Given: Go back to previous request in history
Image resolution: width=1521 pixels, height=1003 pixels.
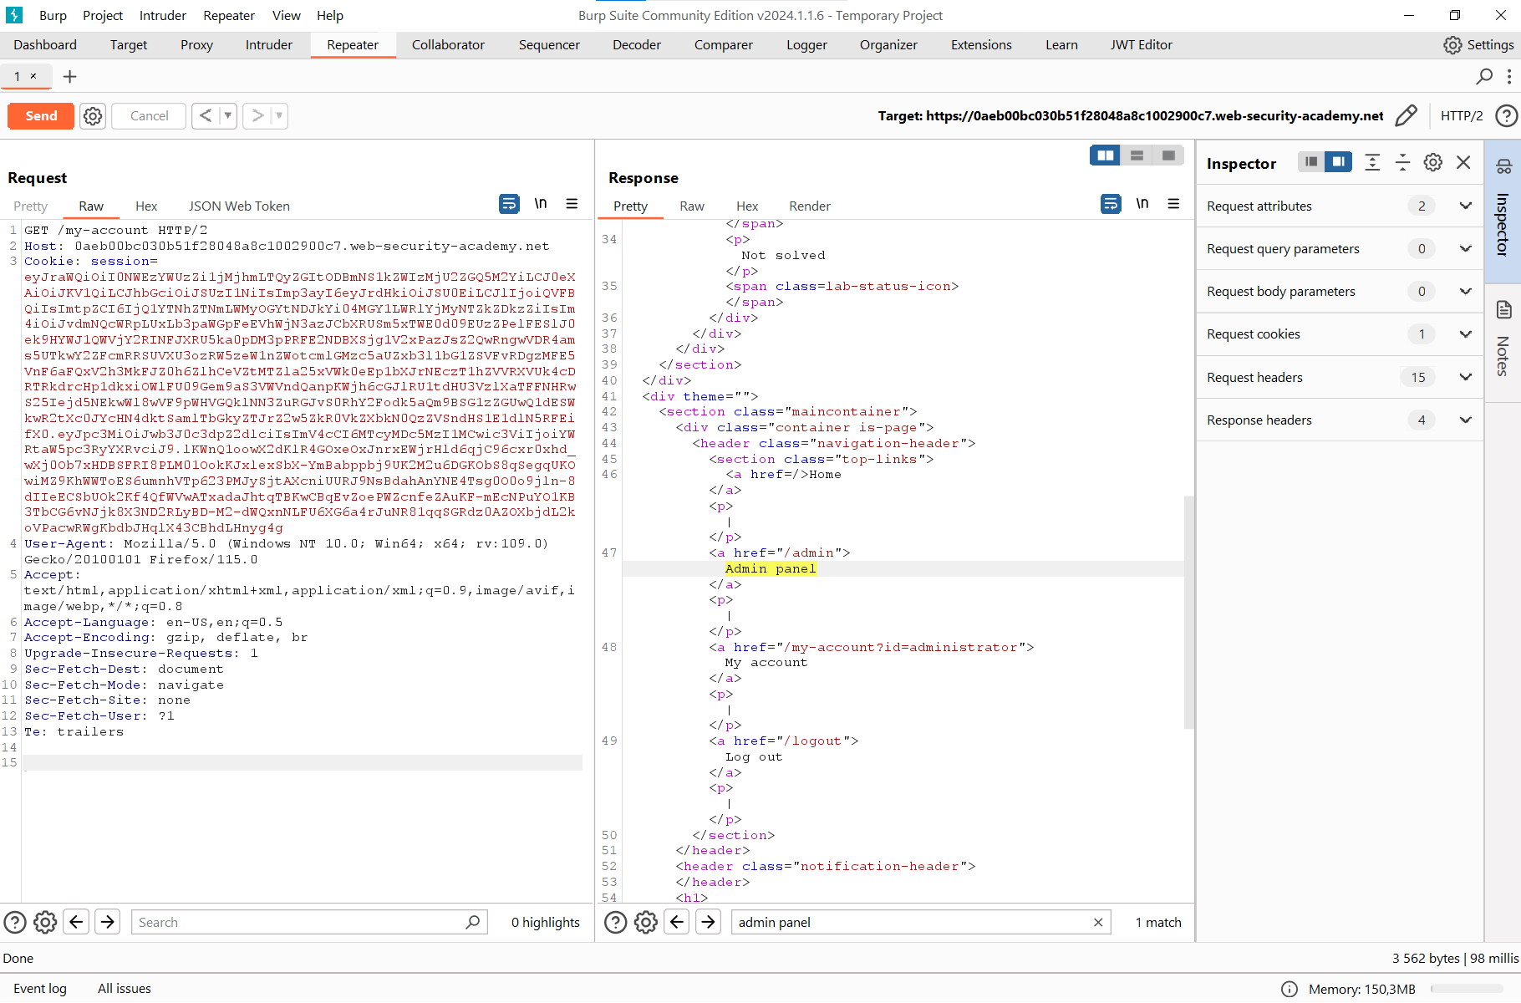Looking at the screenshot, I should point(206,116).
